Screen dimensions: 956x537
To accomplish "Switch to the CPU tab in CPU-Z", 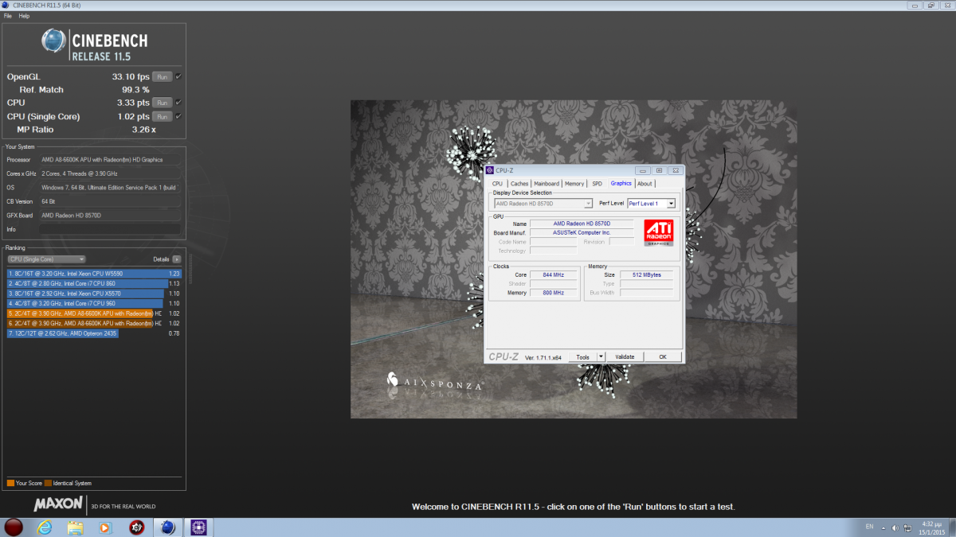I will pyautogui.click(x=498, y=184).
